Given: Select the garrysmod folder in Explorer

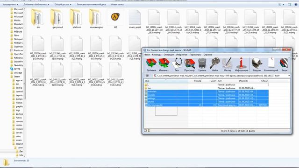Looking at the screenshot, I should click(57, 19).
